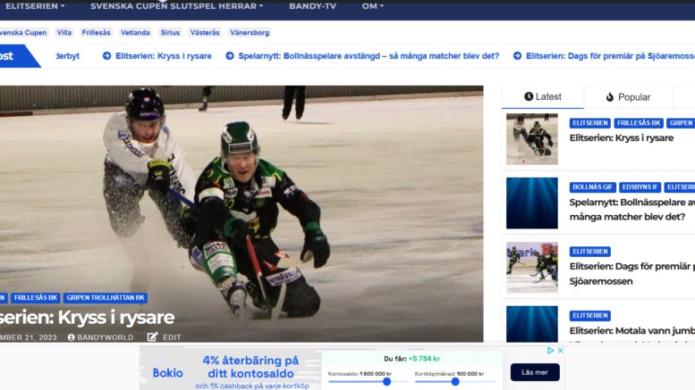This screenshot has height=390, width=695.
Task: Select the Bollnäs GIF tag in the sidebar
Action: tap(592, 187)
